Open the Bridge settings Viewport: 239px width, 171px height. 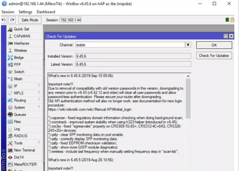click(19, 58)
